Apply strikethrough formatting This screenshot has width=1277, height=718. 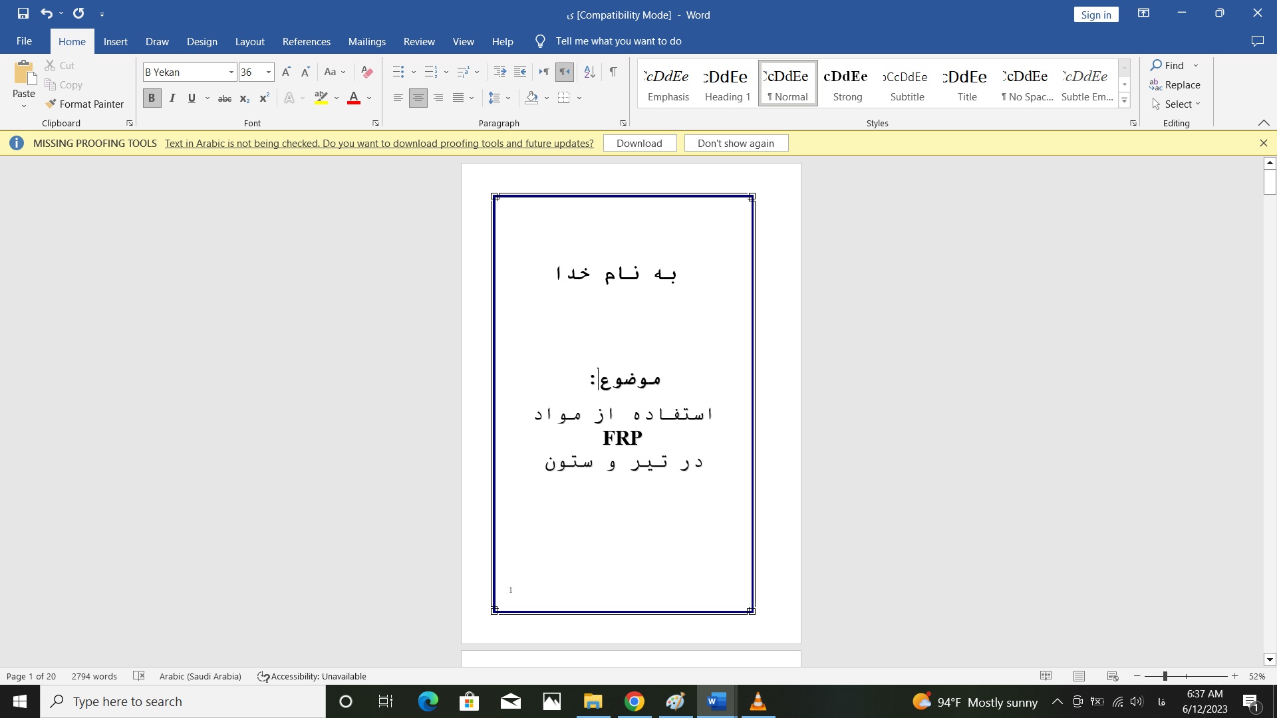point(224,98)
